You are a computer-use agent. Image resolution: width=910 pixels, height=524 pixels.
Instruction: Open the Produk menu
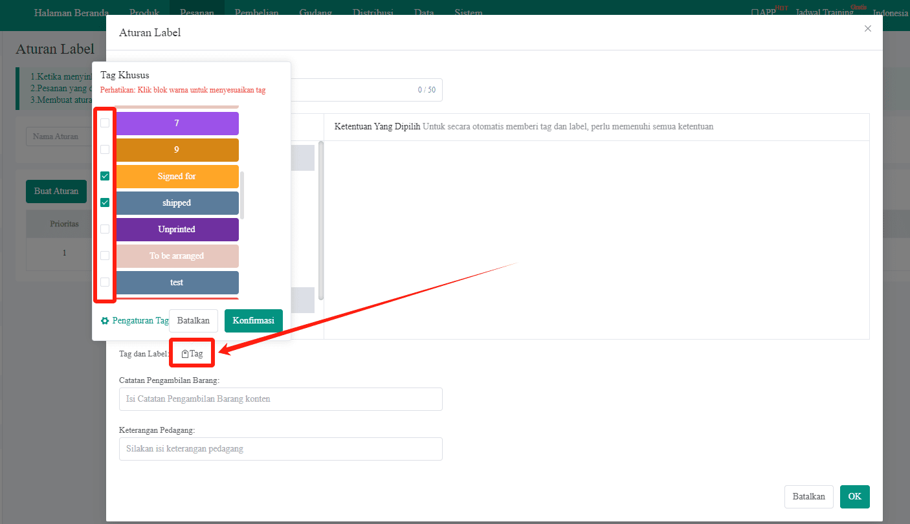tap(144, 13)
